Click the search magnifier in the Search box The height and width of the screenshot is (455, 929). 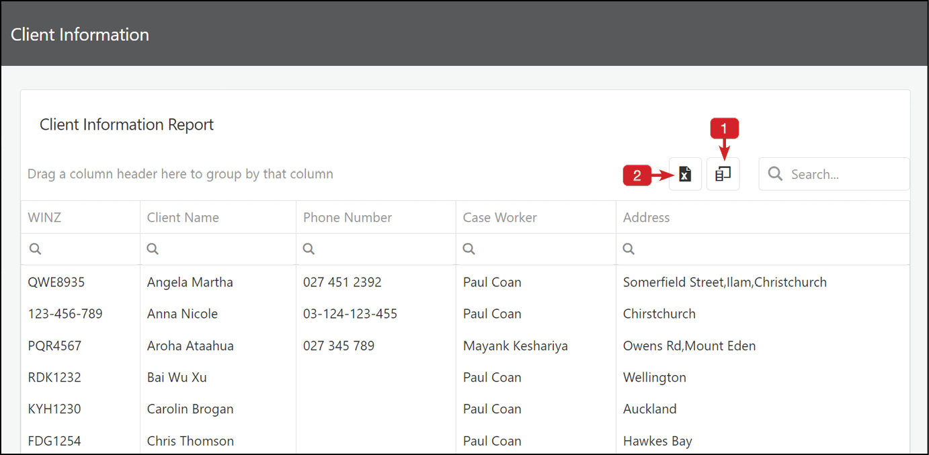coord(774,173)
